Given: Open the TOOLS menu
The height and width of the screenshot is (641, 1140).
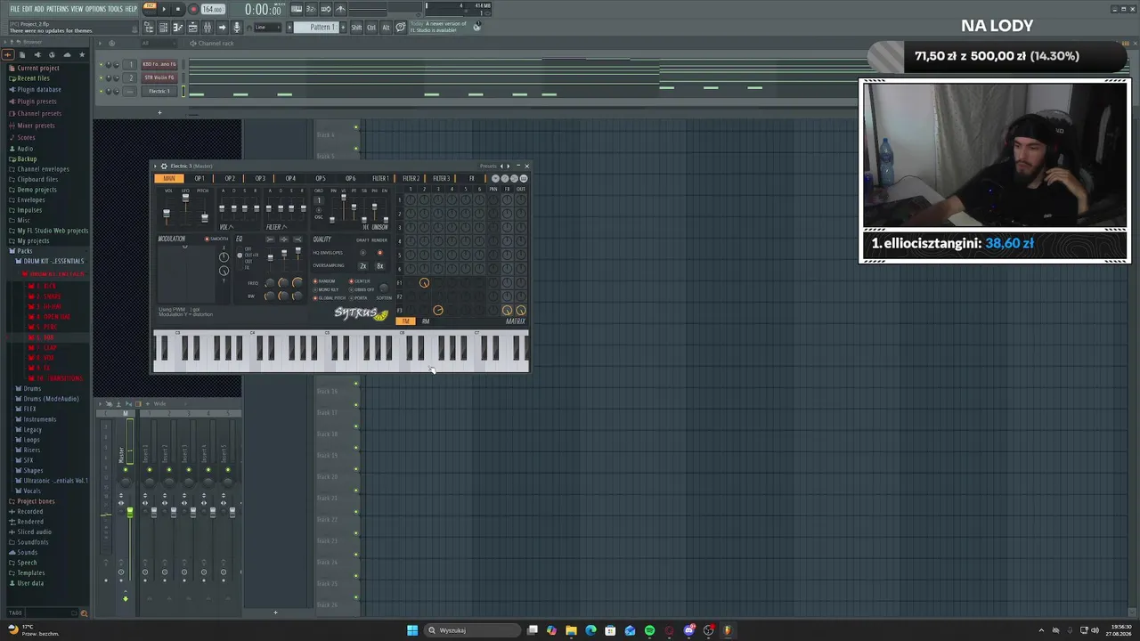Looking at the screenshot, I should pyautogui.click(x=116, y=9).
